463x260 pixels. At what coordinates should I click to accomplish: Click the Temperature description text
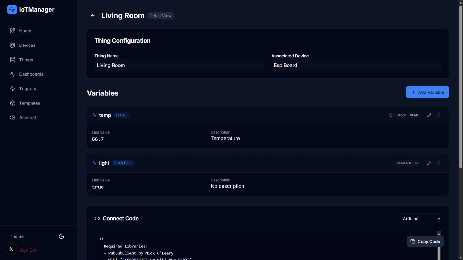(225, 139)
